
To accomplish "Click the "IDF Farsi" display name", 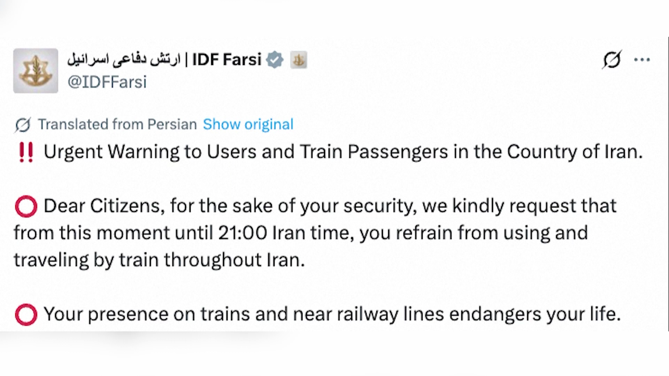I will point(226,60).
